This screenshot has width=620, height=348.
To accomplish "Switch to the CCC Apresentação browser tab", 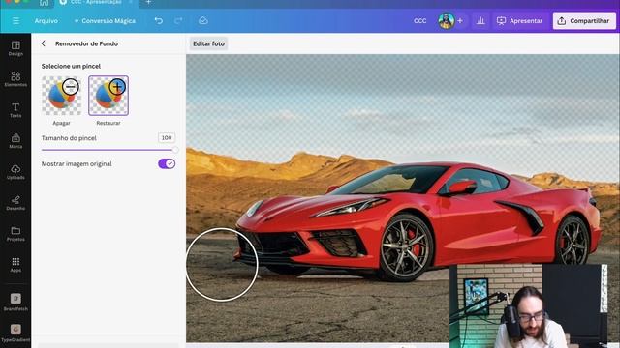I will coord(96,2).
